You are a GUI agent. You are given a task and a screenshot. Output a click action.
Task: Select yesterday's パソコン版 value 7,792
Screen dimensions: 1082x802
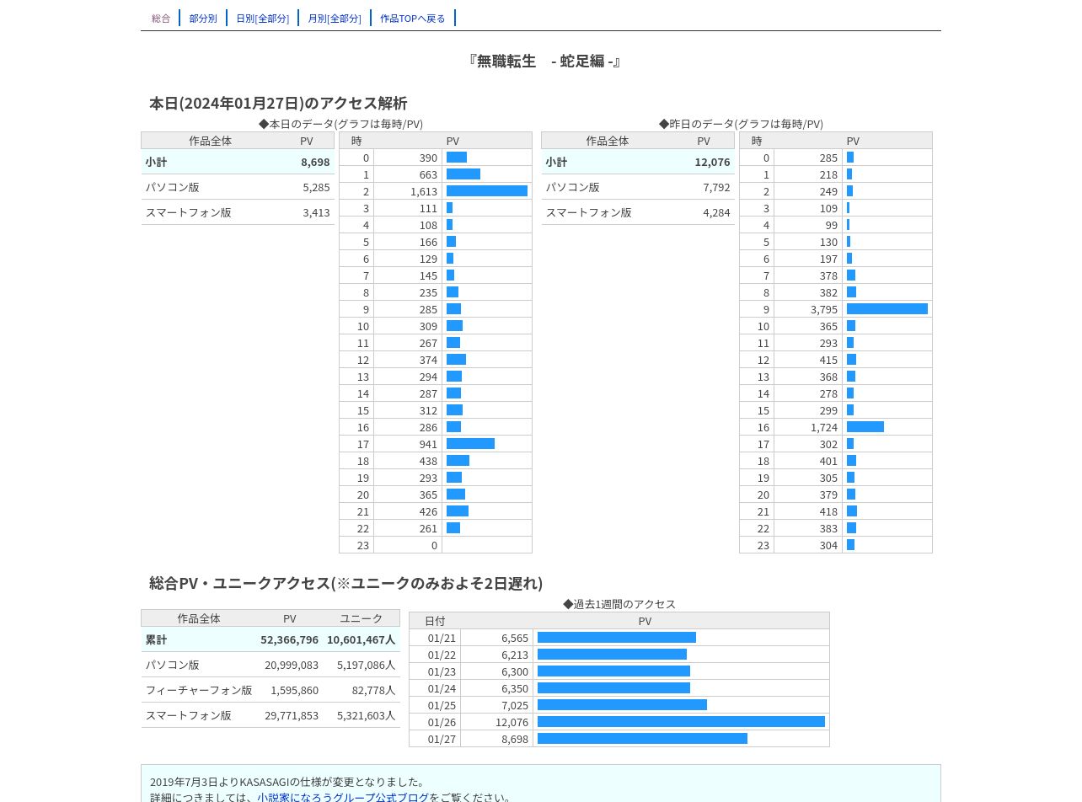[716, 187]
